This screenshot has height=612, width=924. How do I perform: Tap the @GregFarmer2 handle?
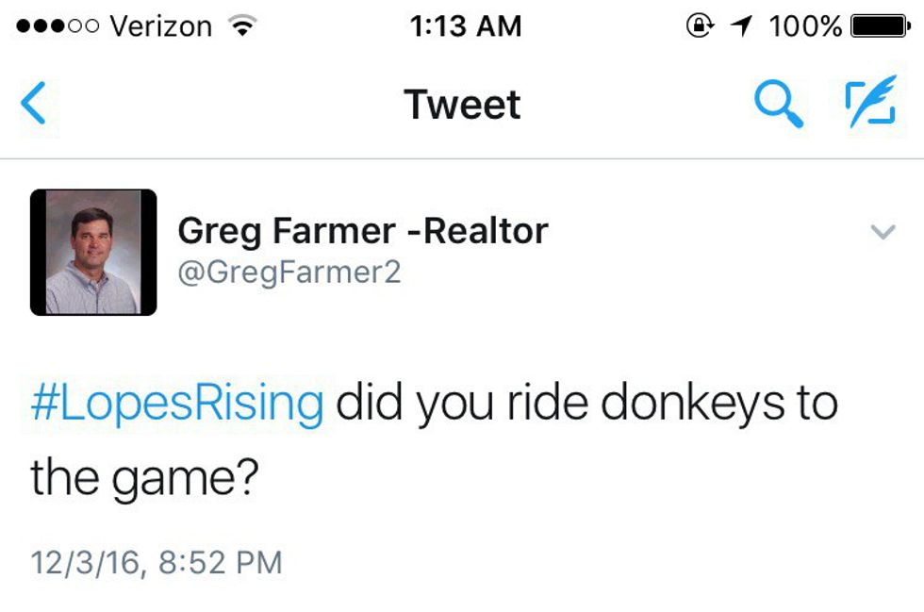click(289, 273)
